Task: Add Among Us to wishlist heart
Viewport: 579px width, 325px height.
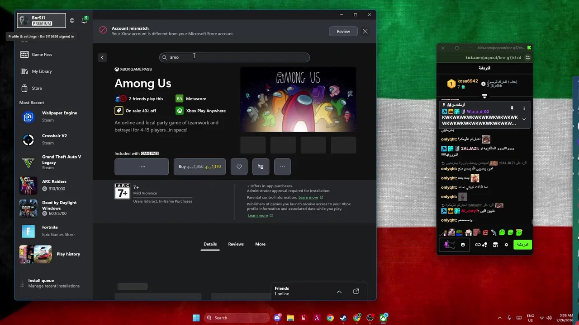Action: [239, 167]
